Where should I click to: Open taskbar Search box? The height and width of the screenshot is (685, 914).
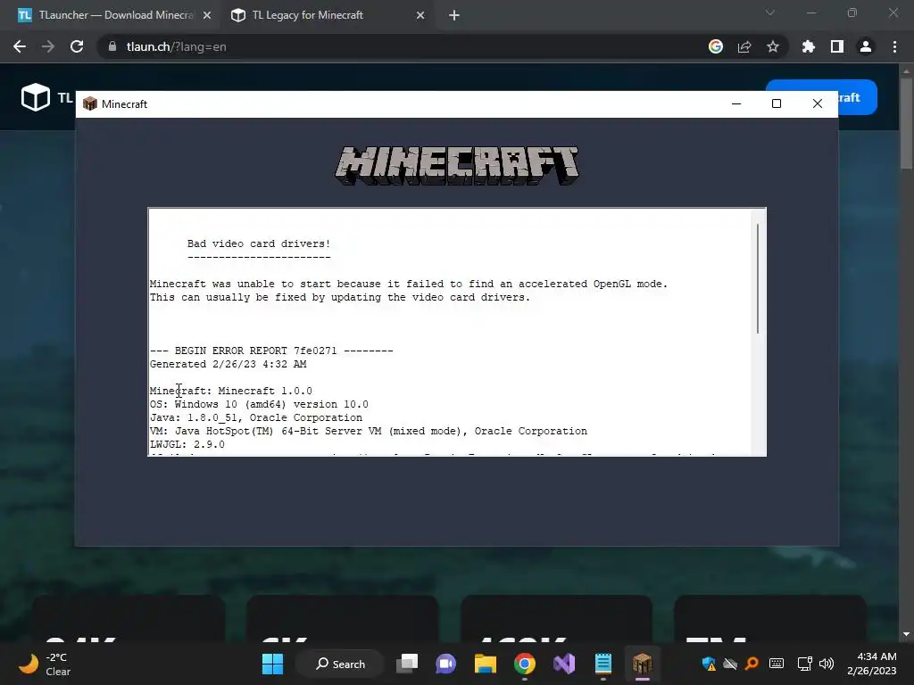(340, 664)
